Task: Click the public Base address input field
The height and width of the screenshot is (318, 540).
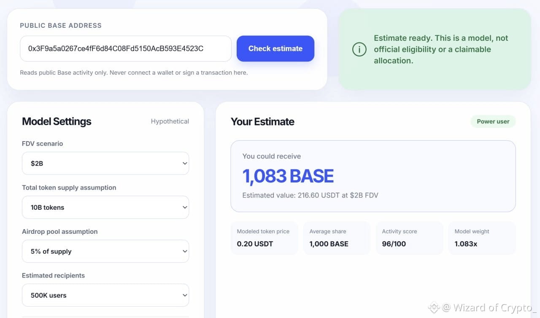Action: tap(126, 48)
